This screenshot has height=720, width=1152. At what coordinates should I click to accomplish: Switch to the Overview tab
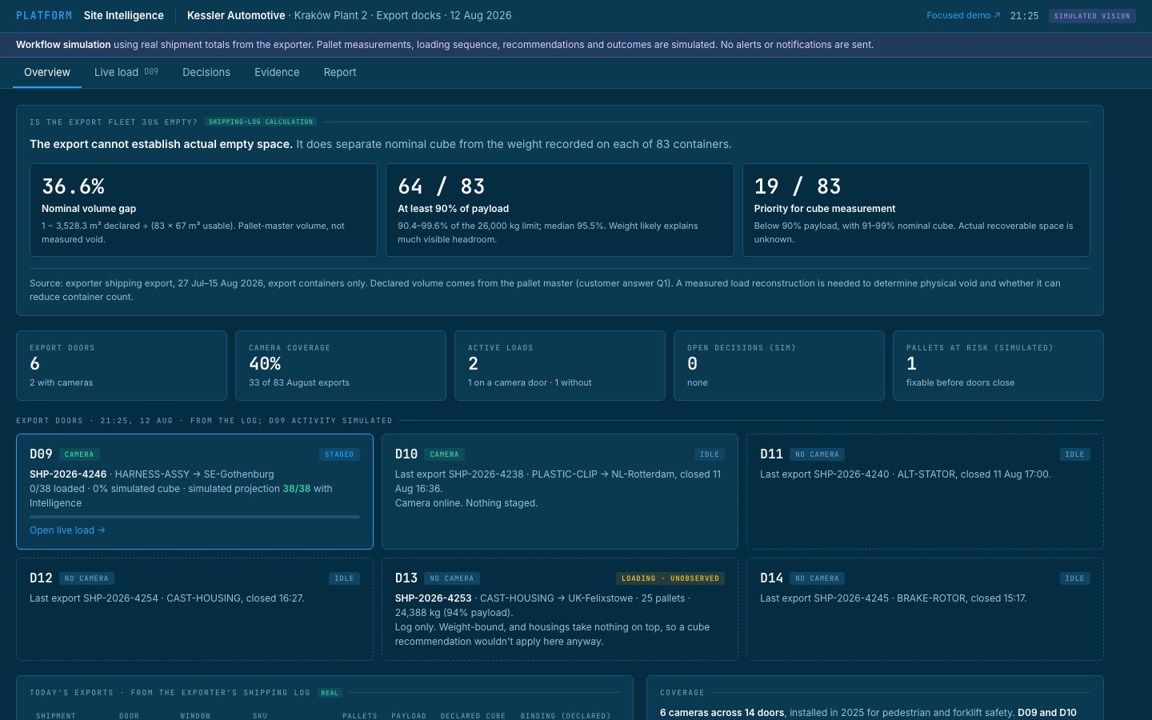[x=47, y=72]
